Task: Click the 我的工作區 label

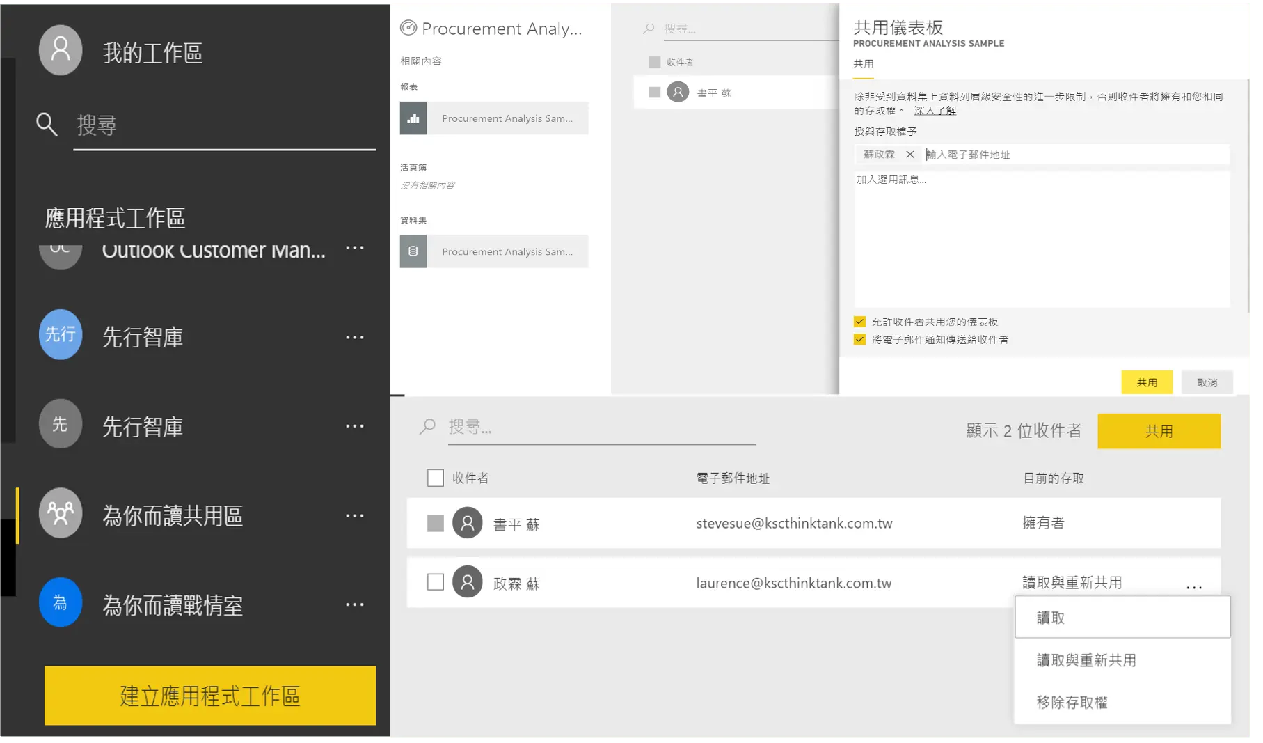Action: pos(153,53)
